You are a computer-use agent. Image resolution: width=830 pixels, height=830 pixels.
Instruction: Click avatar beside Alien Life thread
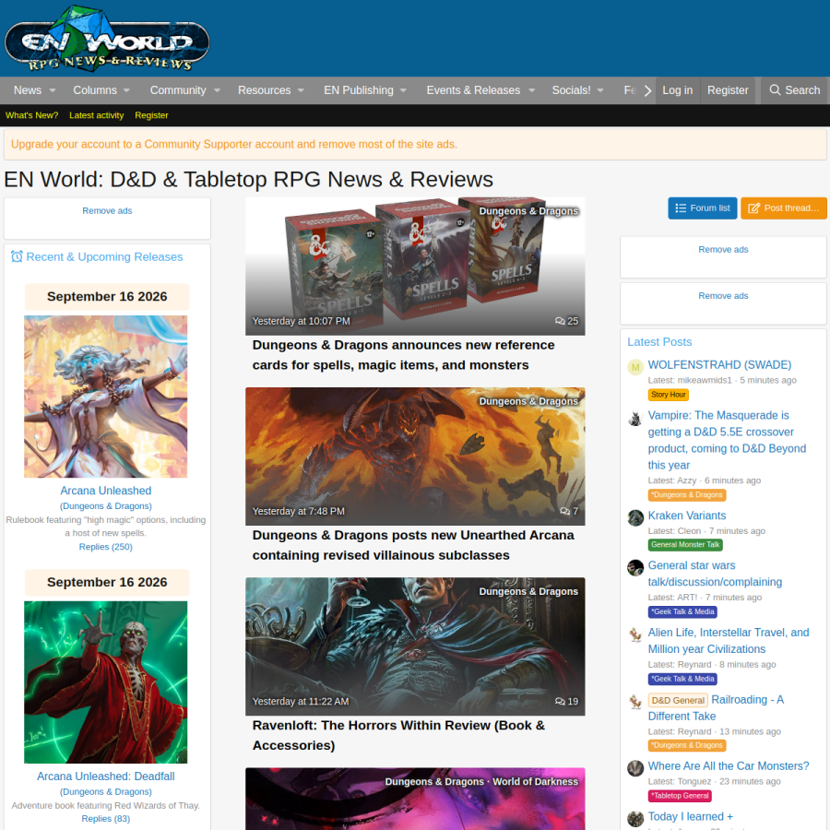635,634
